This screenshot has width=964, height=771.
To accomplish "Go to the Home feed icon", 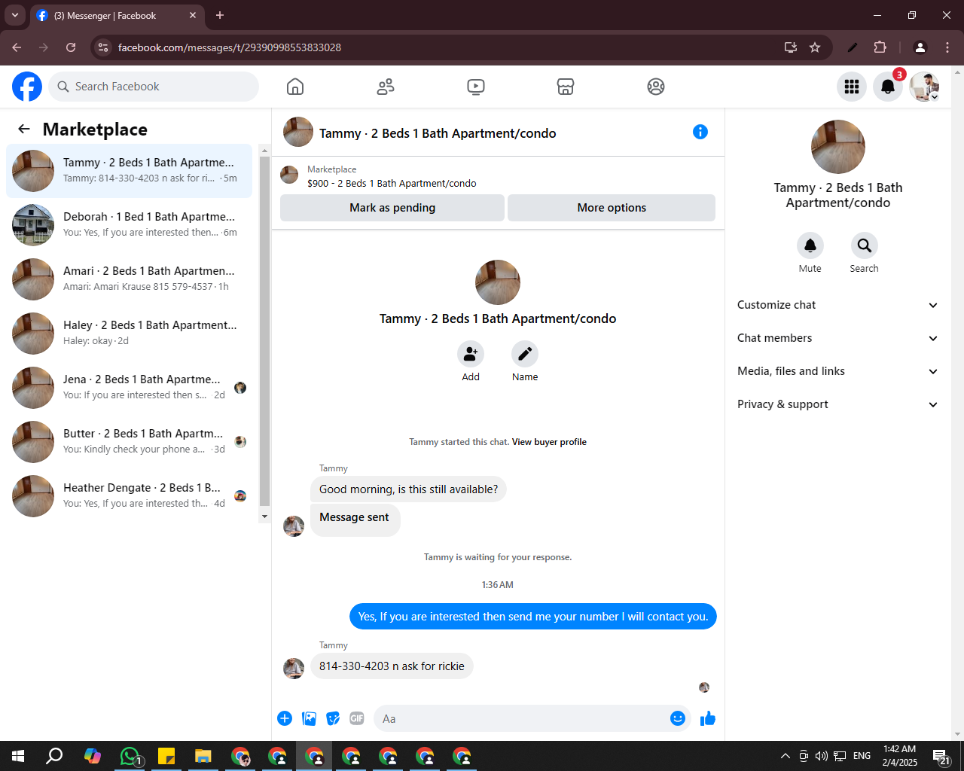I will coord(295,87).
